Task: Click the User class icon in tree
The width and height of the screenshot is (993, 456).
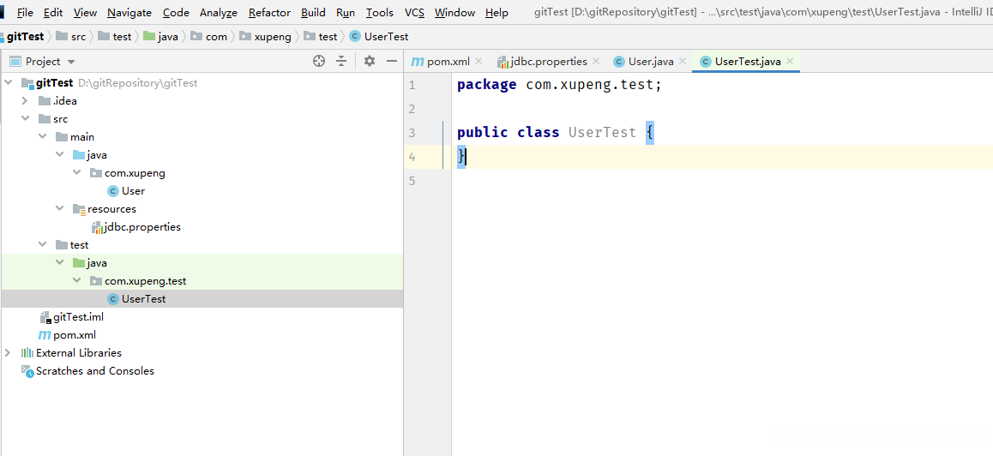Action: tap(113, 190)
